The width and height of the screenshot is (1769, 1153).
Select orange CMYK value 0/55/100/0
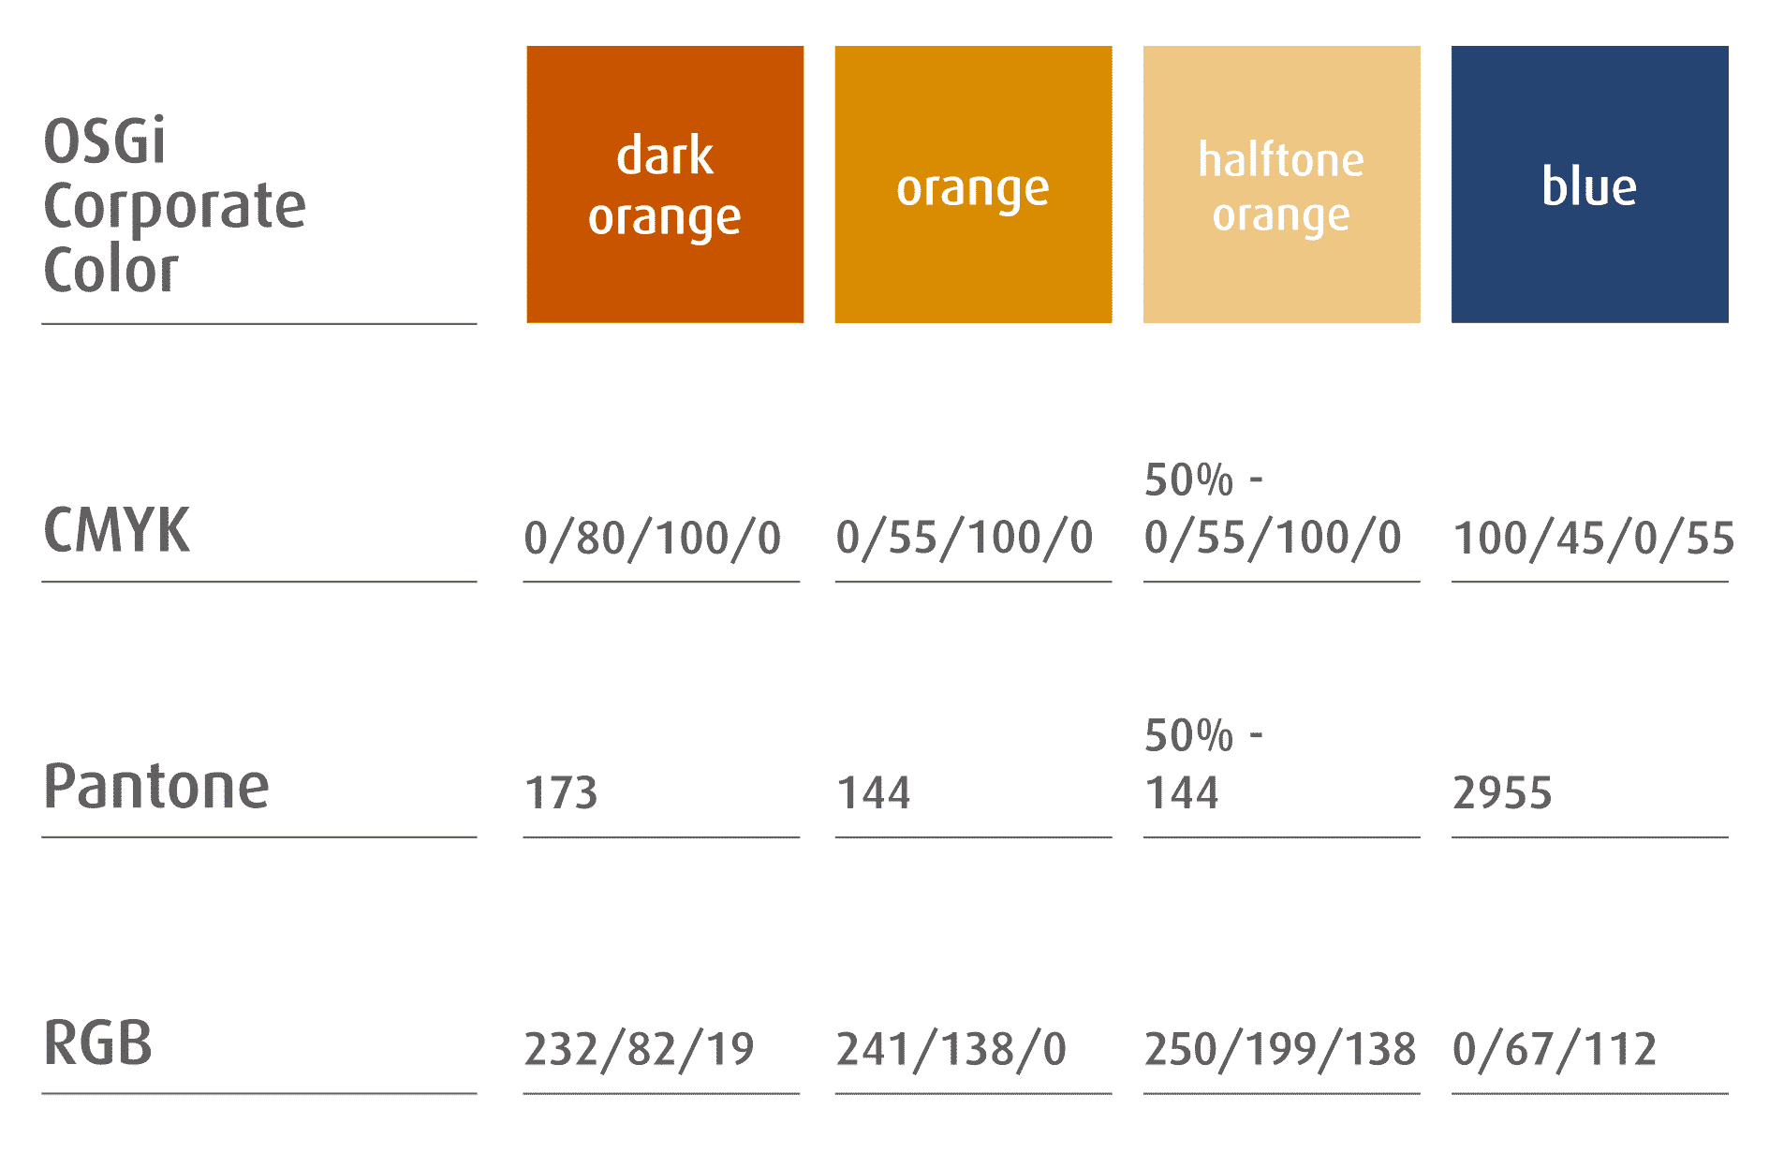[965, 539]
